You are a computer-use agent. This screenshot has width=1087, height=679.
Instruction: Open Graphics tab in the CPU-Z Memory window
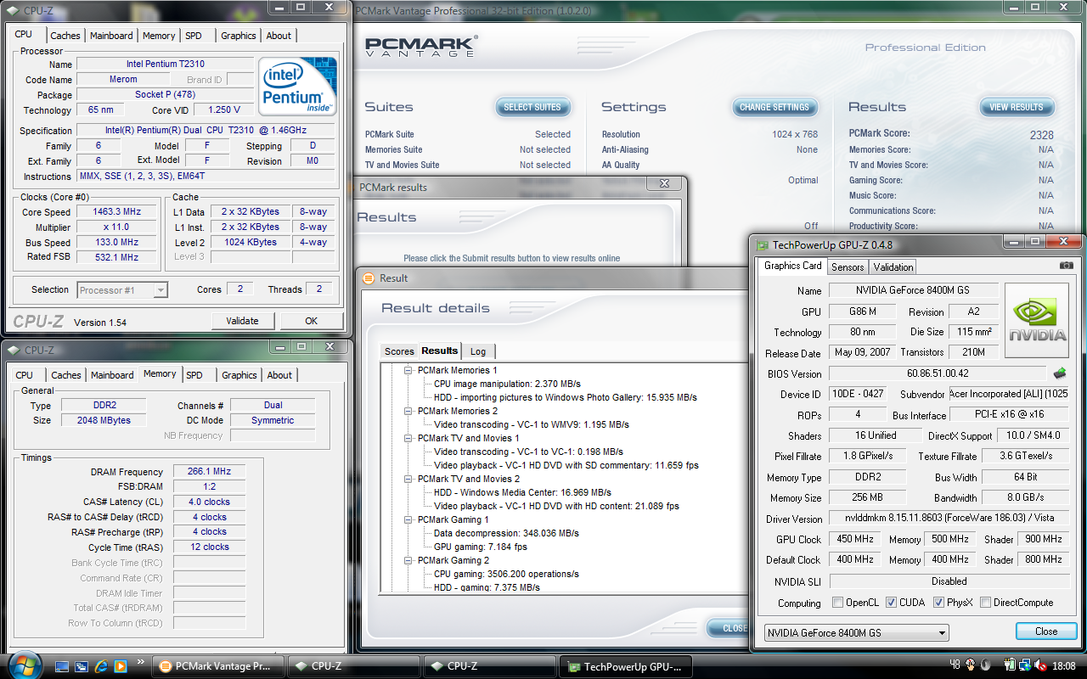click(x=239, y=375)
